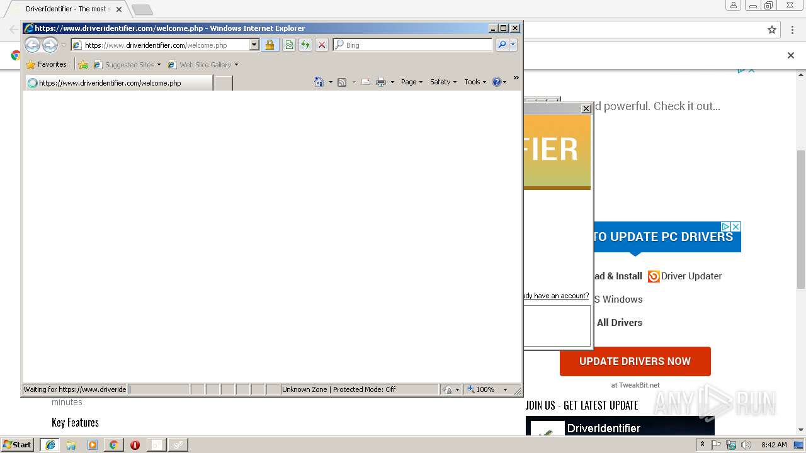Click the Update PC Drivers ad banner
806x453 pixels.
(x=666, y=237)
